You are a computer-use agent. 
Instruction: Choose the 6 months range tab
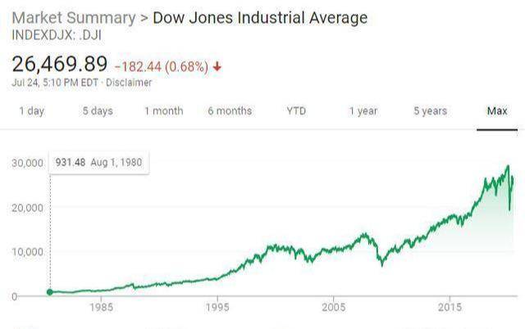point(230,111)
